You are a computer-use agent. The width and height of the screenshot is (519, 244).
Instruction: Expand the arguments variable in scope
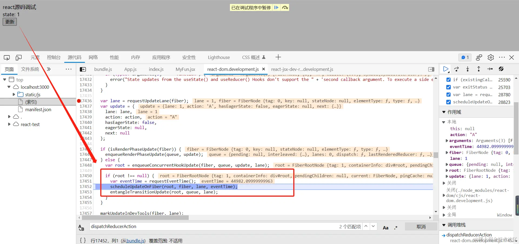[447, 141]
